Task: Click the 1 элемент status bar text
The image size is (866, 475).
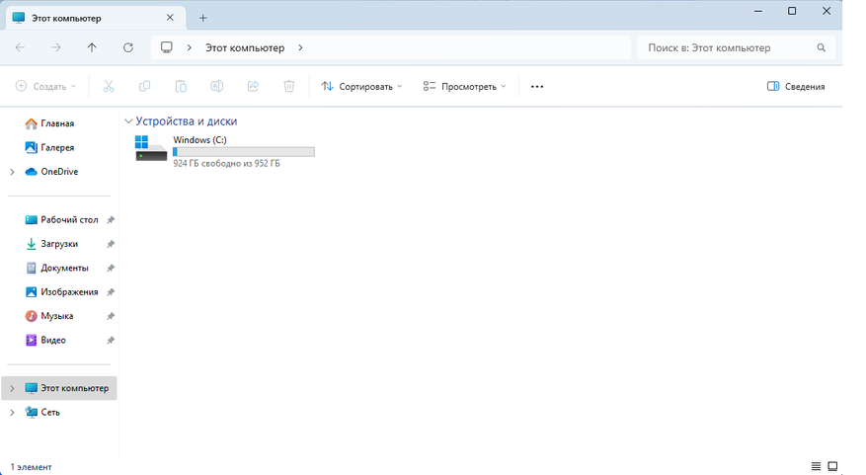Action: coord(31,467)
